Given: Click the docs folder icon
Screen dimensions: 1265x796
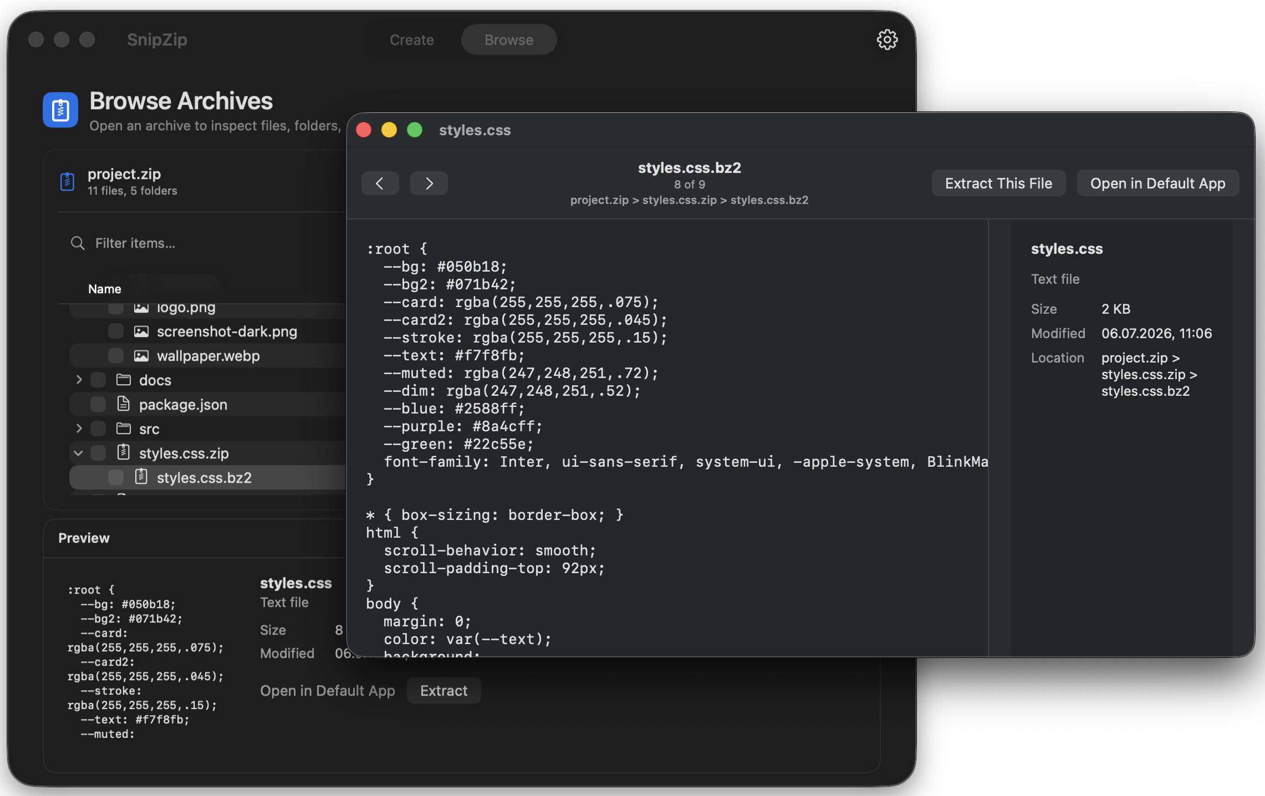Looking at the screenshot, I should click(x=124, y=380).
